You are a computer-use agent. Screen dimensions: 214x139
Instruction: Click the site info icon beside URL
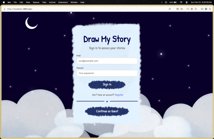pos(5,9)
